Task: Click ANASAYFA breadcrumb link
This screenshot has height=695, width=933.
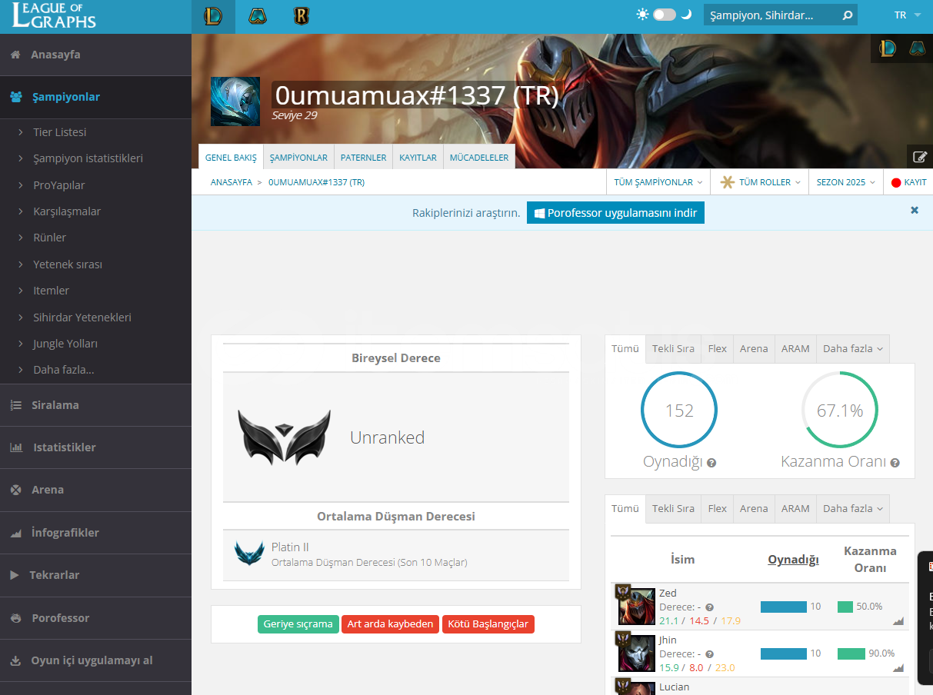Action: tap(232, 182)
